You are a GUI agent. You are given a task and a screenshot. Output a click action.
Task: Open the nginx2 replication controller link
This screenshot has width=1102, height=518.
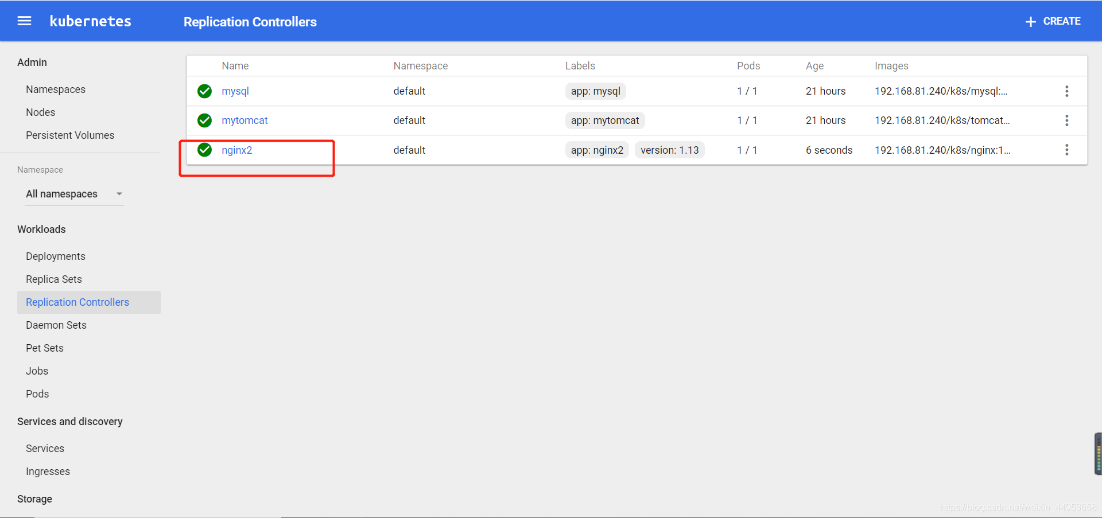(x=237, y=150)
